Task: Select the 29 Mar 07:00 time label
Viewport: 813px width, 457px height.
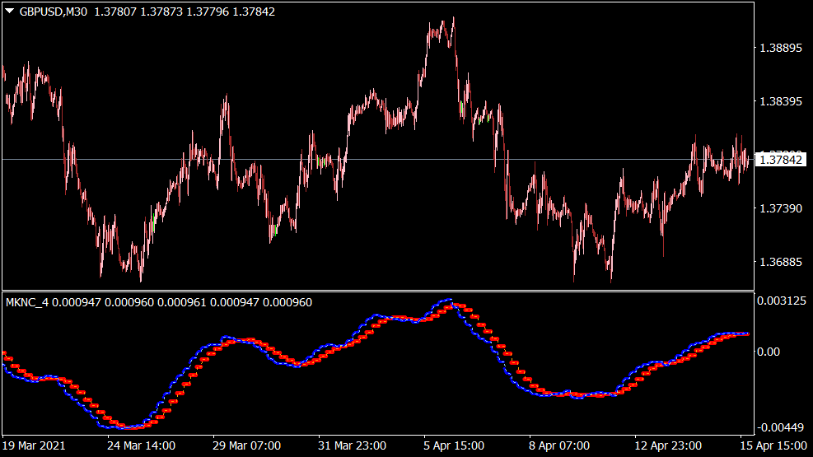Action: [246, 445]
